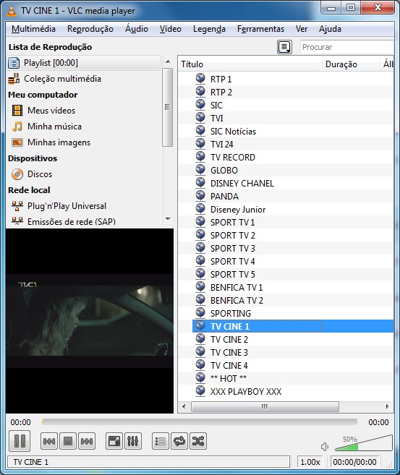
Task: Adjust the volume slider at 50%
Action: [364, 443]
